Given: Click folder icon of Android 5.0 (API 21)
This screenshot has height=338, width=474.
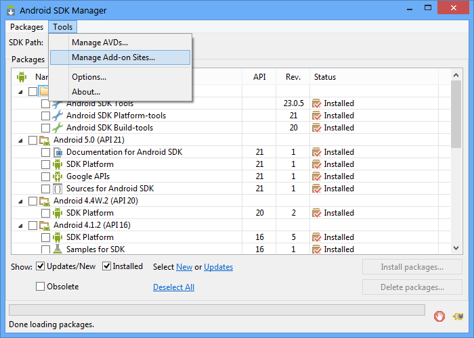Looking at the screenshot, I should pyautogui.click(x=45, y=141).
